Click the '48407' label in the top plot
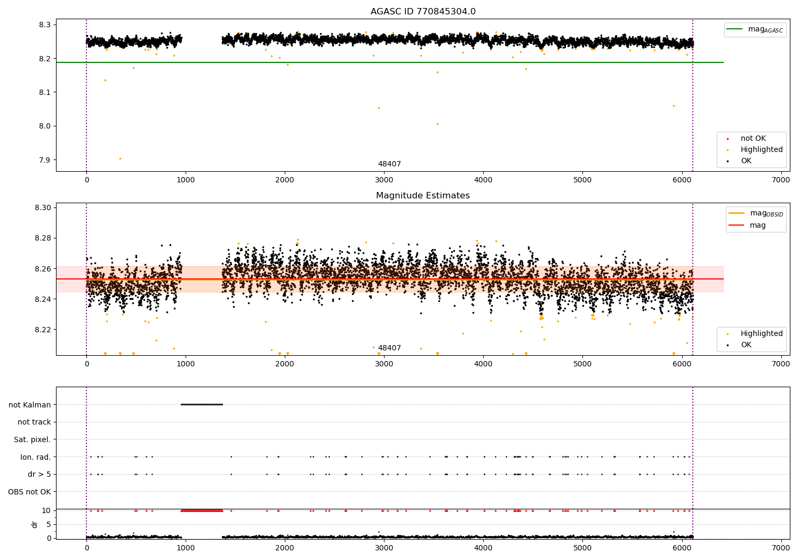This screenshot has height=560, width=800. coord(389,164)
